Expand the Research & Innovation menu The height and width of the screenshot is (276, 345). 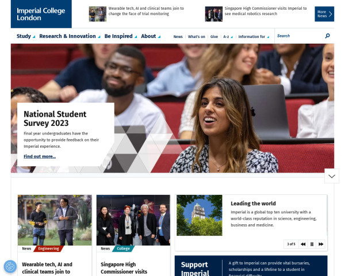pyautogui.click(x=70, y=36)
